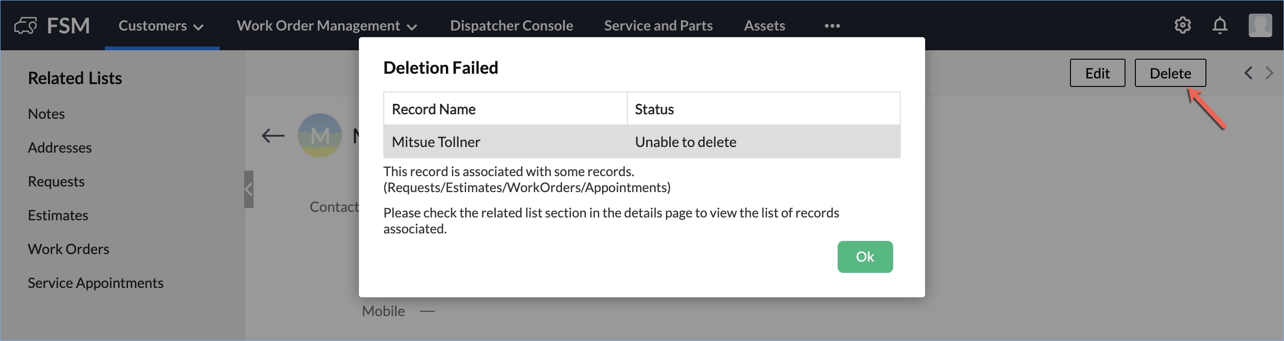Click the user profile avatar
The image size is (1284, 341).
tap(1260, 25)
